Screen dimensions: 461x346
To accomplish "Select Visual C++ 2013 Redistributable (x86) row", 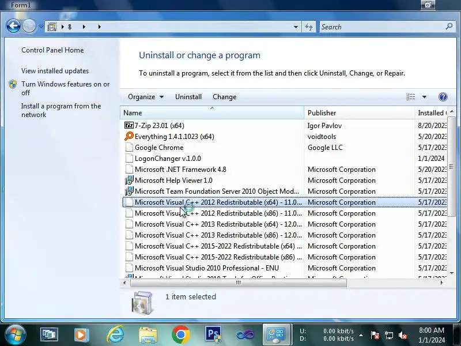I will (285, 235).
